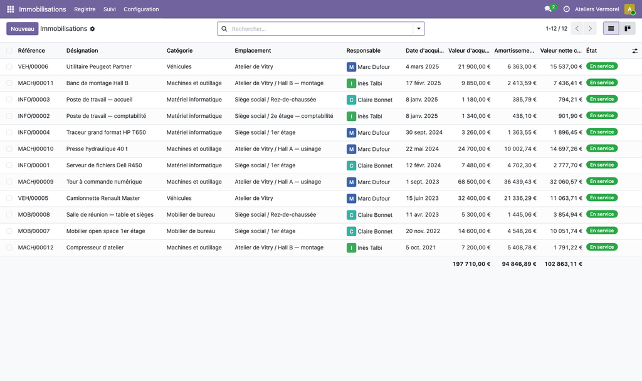Open the user avatar menu

point(629,9)
